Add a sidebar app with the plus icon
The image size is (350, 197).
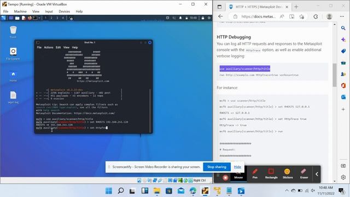point(343,109)
